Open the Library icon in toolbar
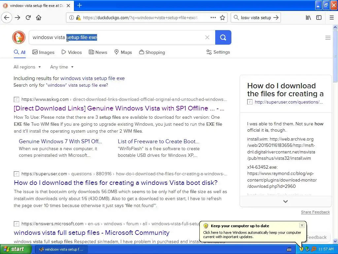Screen dimensions: 338x254 tap(308, 18)
